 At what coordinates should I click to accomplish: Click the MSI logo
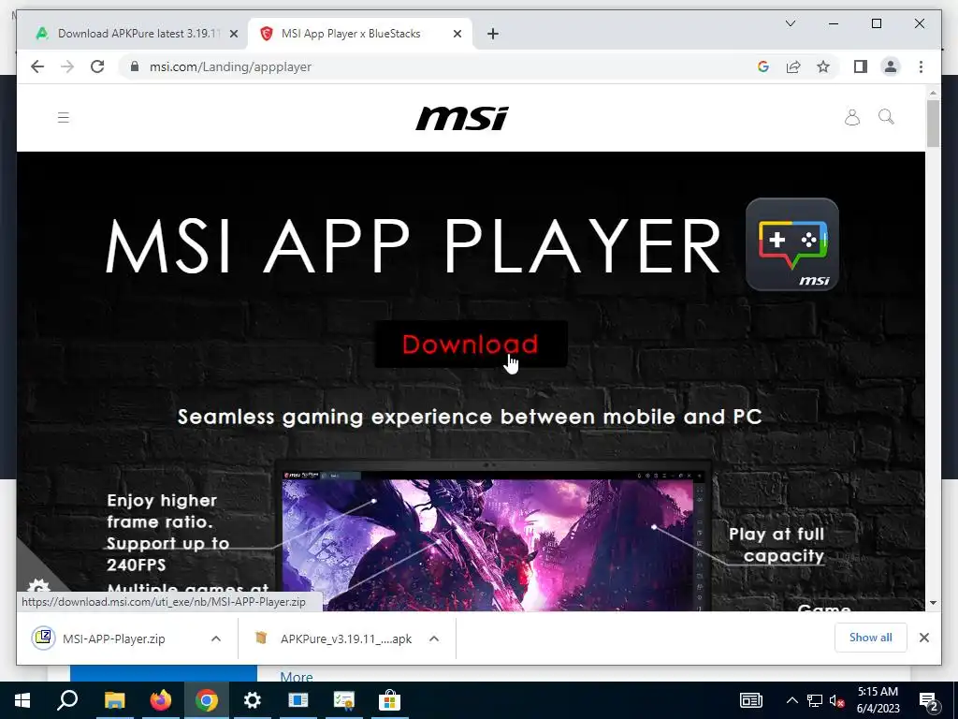click(462, 118)
